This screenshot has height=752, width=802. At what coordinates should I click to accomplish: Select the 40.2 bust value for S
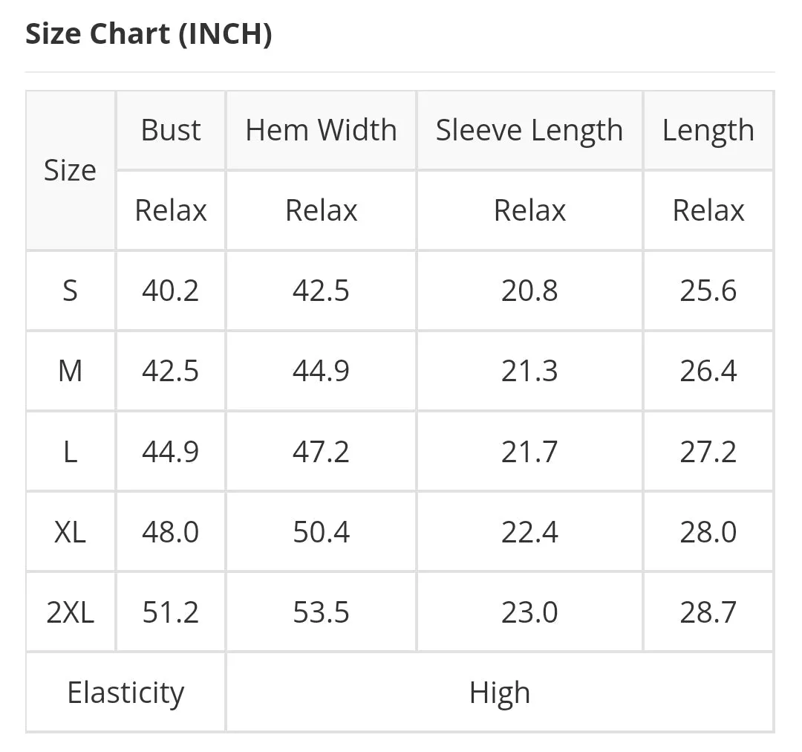171,291
